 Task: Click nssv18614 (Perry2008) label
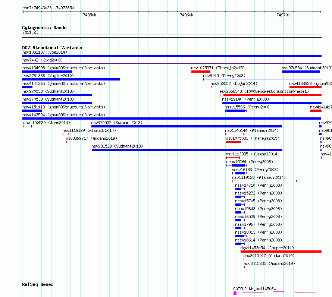tap(259, 240)
